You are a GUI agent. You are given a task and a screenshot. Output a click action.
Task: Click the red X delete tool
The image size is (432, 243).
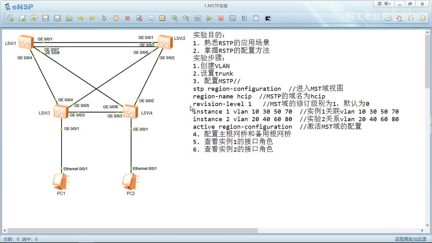tap(128, 18)
